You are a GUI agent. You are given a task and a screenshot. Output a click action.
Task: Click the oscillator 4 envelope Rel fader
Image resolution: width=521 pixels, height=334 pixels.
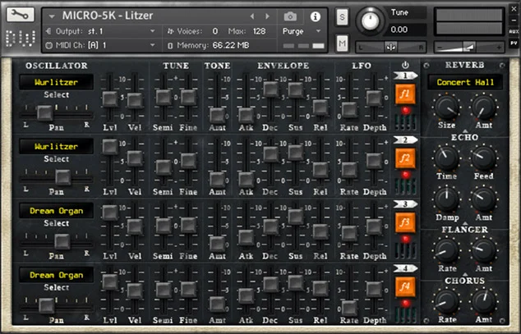320,289
